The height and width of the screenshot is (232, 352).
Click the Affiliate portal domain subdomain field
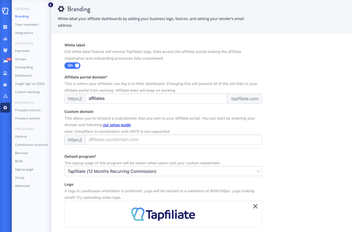coord(156,99)
